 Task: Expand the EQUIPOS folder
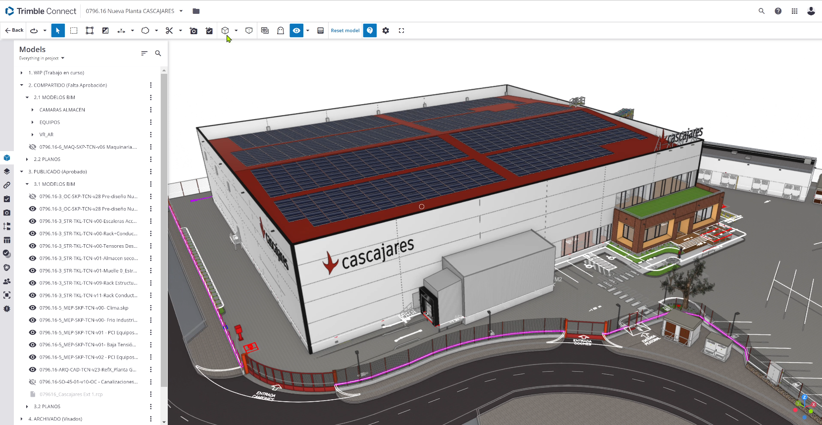pyautogui.click(x=33, y=122)
